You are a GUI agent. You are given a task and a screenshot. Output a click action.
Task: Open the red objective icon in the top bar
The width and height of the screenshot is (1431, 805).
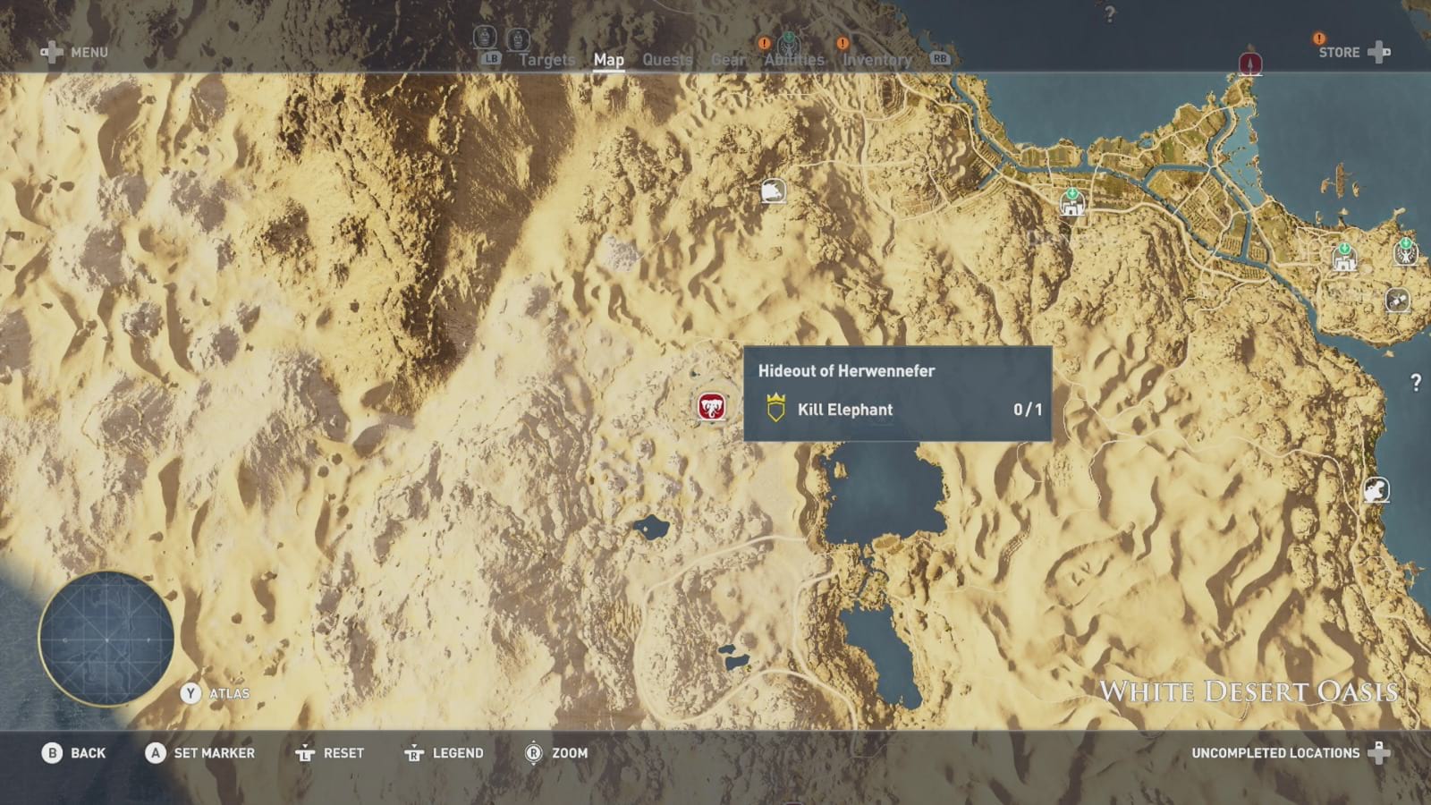coord(1249,61)
